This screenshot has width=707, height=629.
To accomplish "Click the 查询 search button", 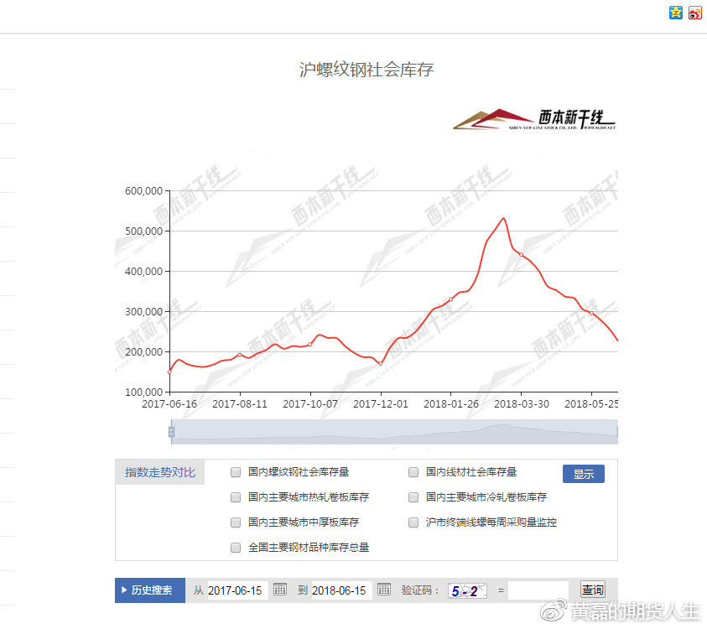I will 592,590.
